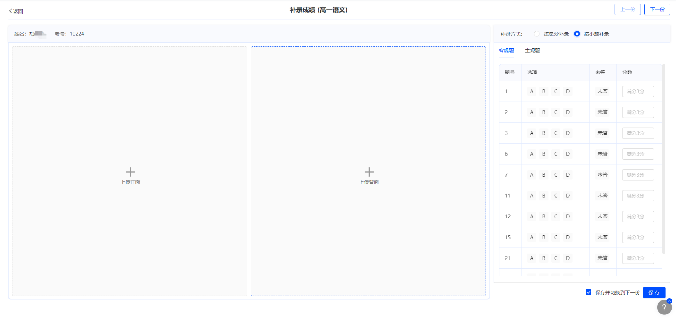Choose option D for question 3

pos(568,133)
